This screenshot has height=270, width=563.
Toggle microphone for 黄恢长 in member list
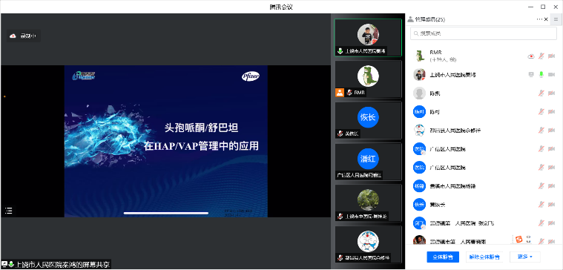pyautogui.click(x=541, y=205)
